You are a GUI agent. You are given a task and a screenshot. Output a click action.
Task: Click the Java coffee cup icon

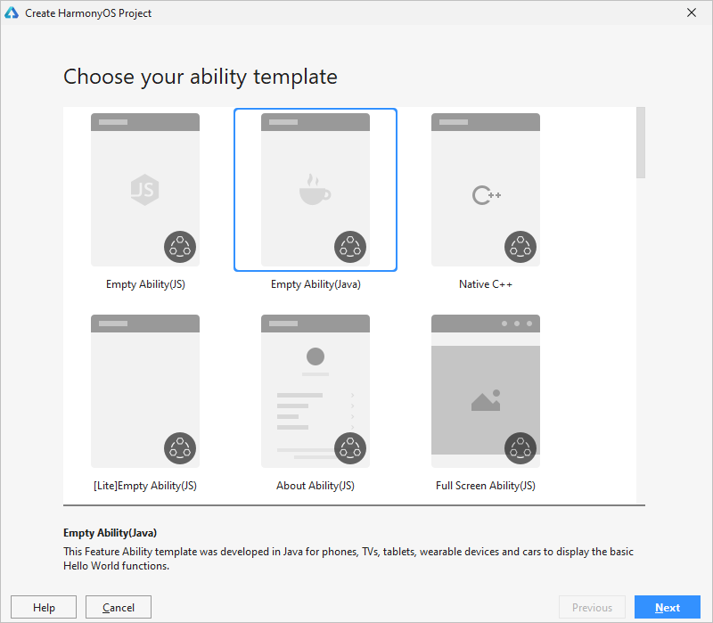(x=315, y=189)
